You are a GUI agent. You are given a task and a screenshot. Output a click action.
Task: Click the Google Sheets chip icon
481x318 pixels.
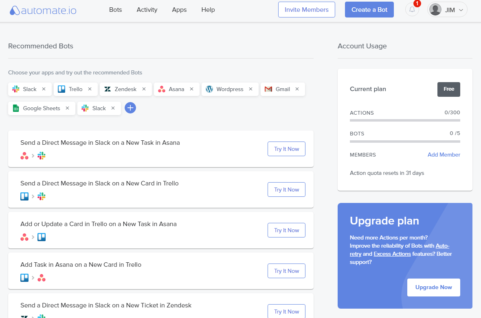tap(16, 108)
